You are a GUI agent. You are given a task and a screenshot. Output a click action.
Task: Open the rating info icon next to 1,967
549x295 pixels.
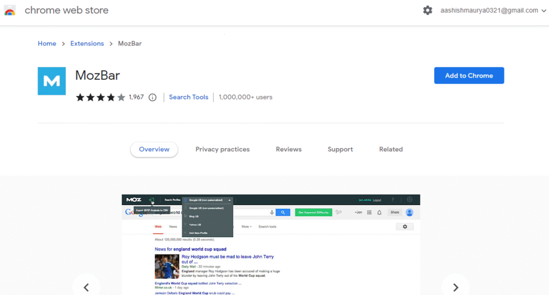152,97
